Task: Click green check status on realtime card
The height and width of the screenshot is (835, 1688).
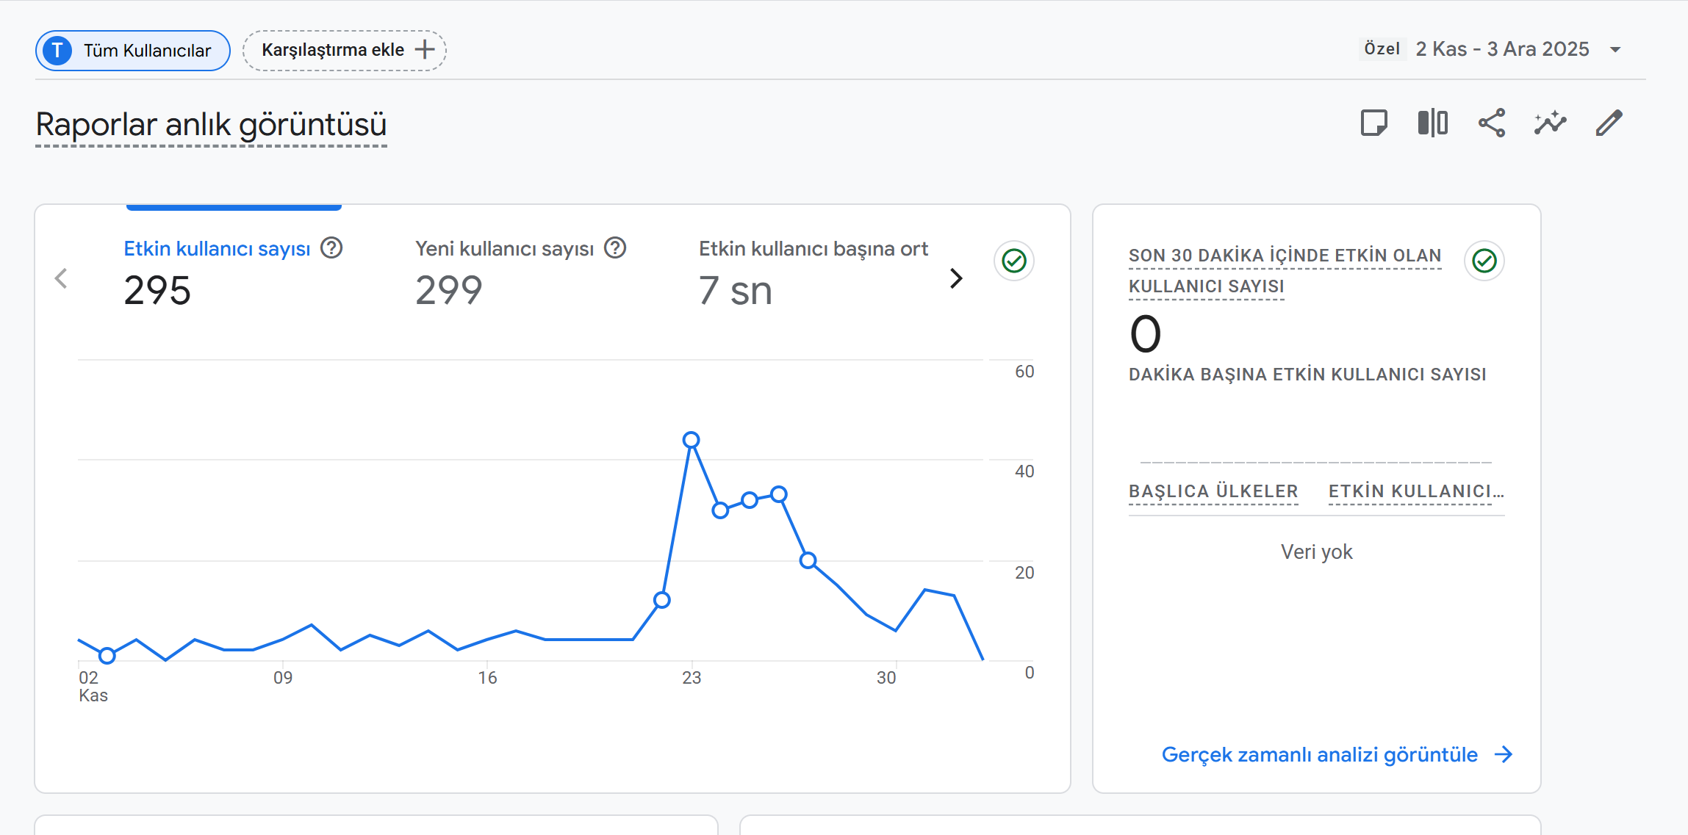Action: [x=1484, y=261]
